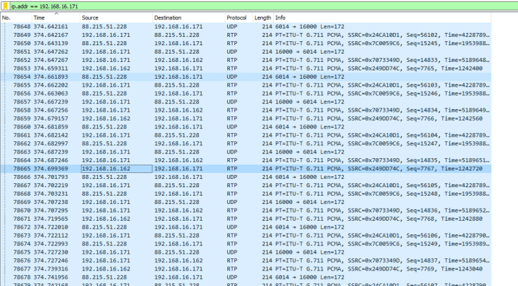
Task: Select packet 78662 with Seq=15247
Action: pos(246,144)
